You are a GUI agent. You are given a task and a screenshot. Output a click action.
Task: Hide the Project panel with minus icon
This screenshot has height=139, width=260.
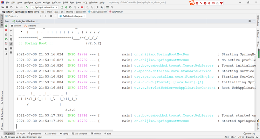(56, 16)
